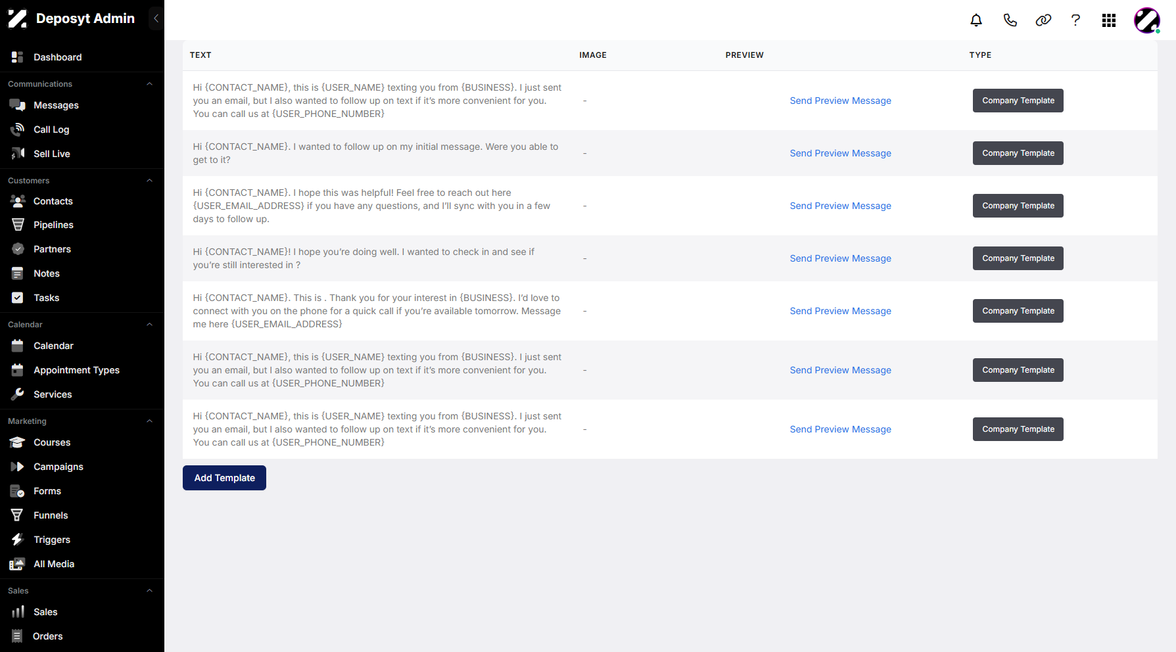
Task: Click the phone dialer icon in header
Action: coord(1010,20)
